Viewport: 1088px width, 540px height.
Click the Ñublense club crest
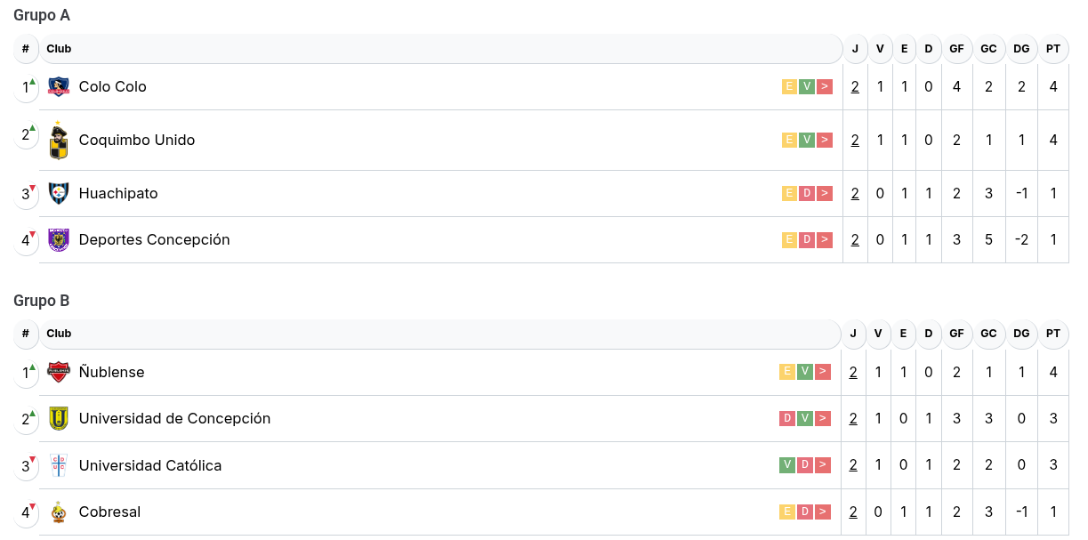[59, 372]
